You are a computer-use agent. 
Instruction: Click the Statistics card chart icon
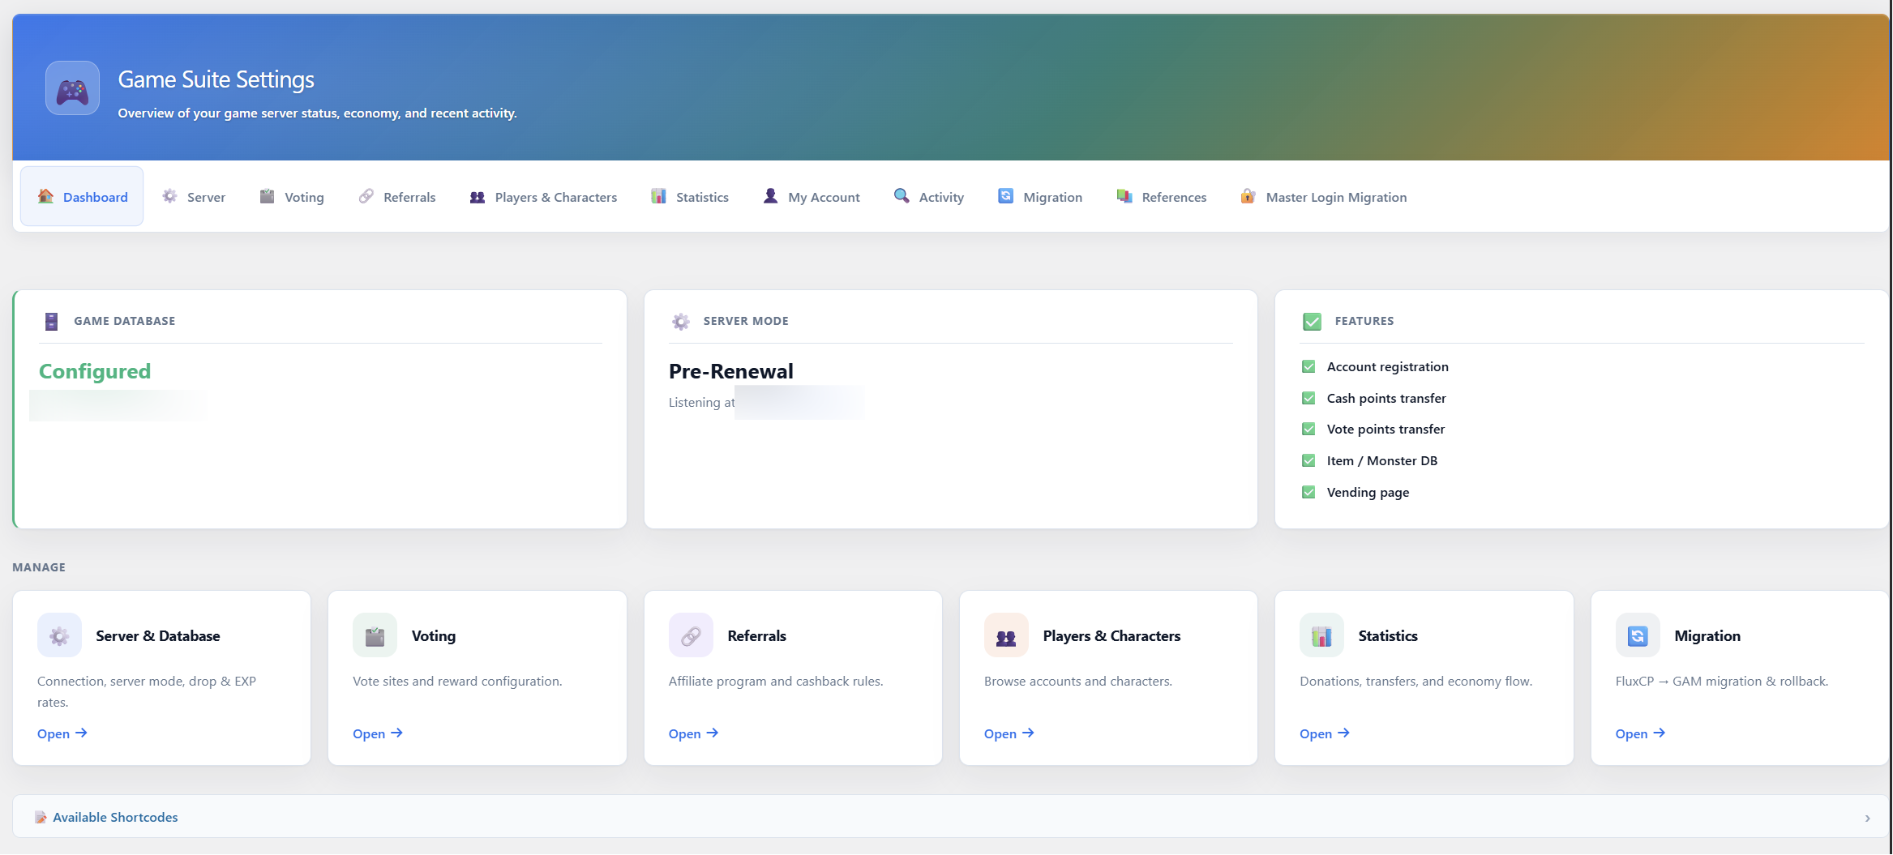tap(1321, 635)
